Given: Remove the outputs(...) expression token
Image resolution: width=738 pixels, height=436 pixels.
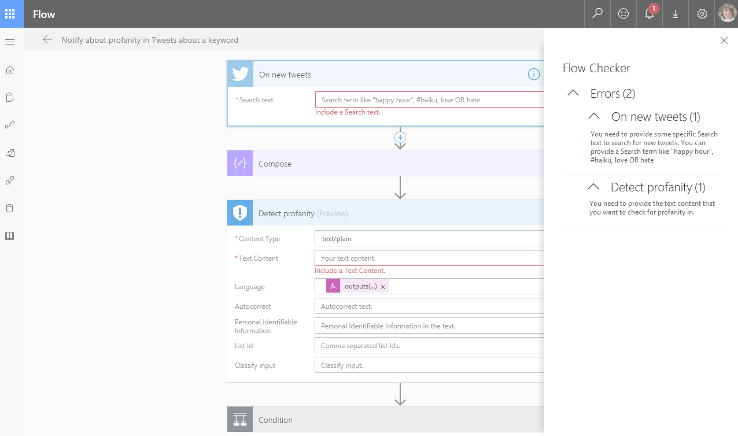Looking at the screenshot, I should (383, 287).
